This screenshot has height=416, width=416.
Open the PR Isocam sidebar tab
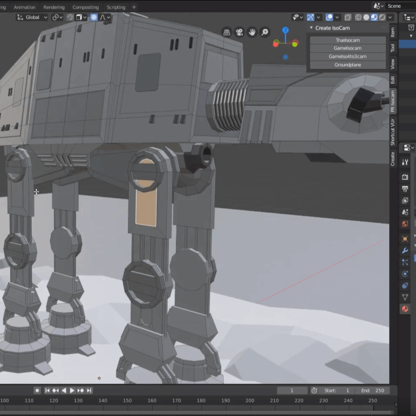(393, 101)
